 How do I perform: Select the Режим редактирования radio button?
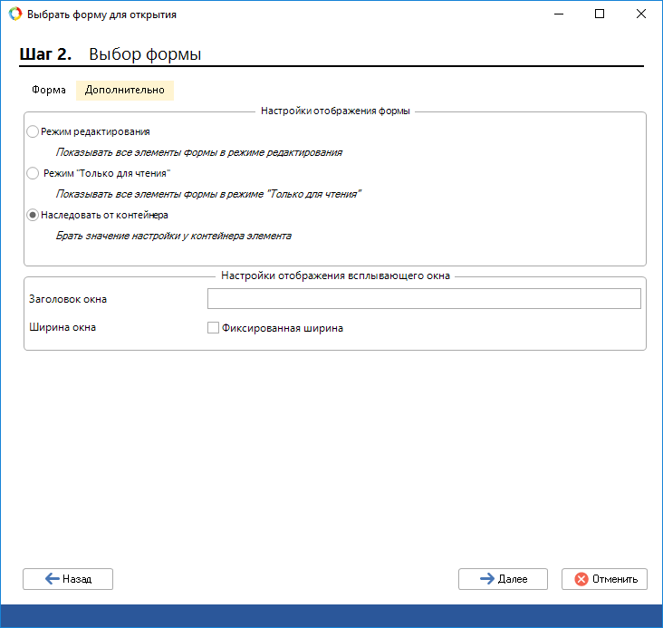(34, 131)
